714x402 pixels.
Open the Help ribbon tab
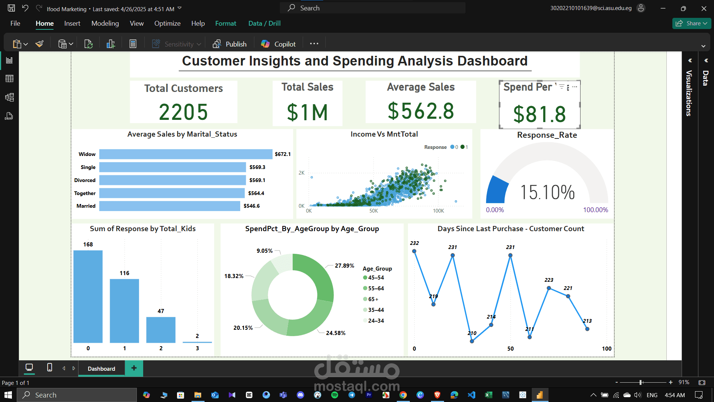(x=198, y=23)
